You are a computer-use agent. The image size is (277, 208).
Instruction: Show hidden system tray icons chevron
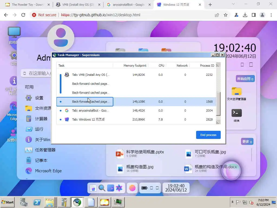click(232, 202)
